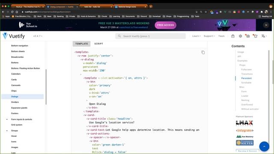Open the version selector dropdown

click(38, 36)
